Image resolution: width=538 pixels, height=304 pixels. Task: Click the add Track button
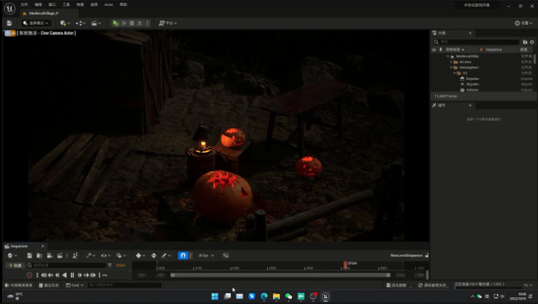(x=15, y=266)
